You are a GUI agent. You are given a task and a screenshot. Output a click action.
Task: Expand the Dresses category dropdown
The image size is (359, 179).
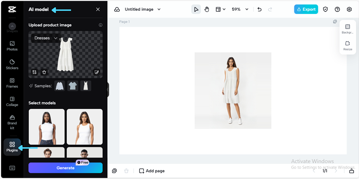(46, 38)
